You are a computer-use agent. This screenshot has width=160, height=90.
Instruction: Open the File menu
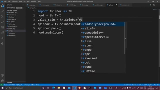tap(5, 1)
